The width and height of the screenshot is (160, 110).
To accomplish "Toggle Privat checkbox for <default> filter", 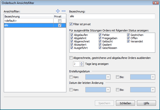I will coord(59,21).
